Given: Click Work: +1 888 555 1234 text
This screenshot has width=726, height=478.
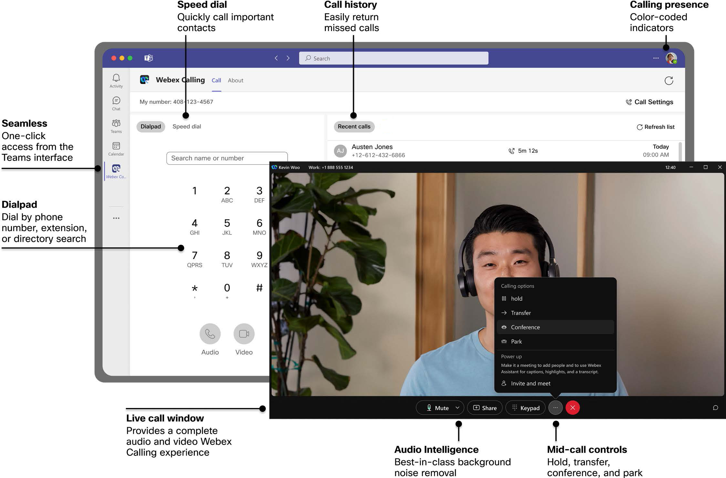Looking at the screenshot, I should (331, 167).
